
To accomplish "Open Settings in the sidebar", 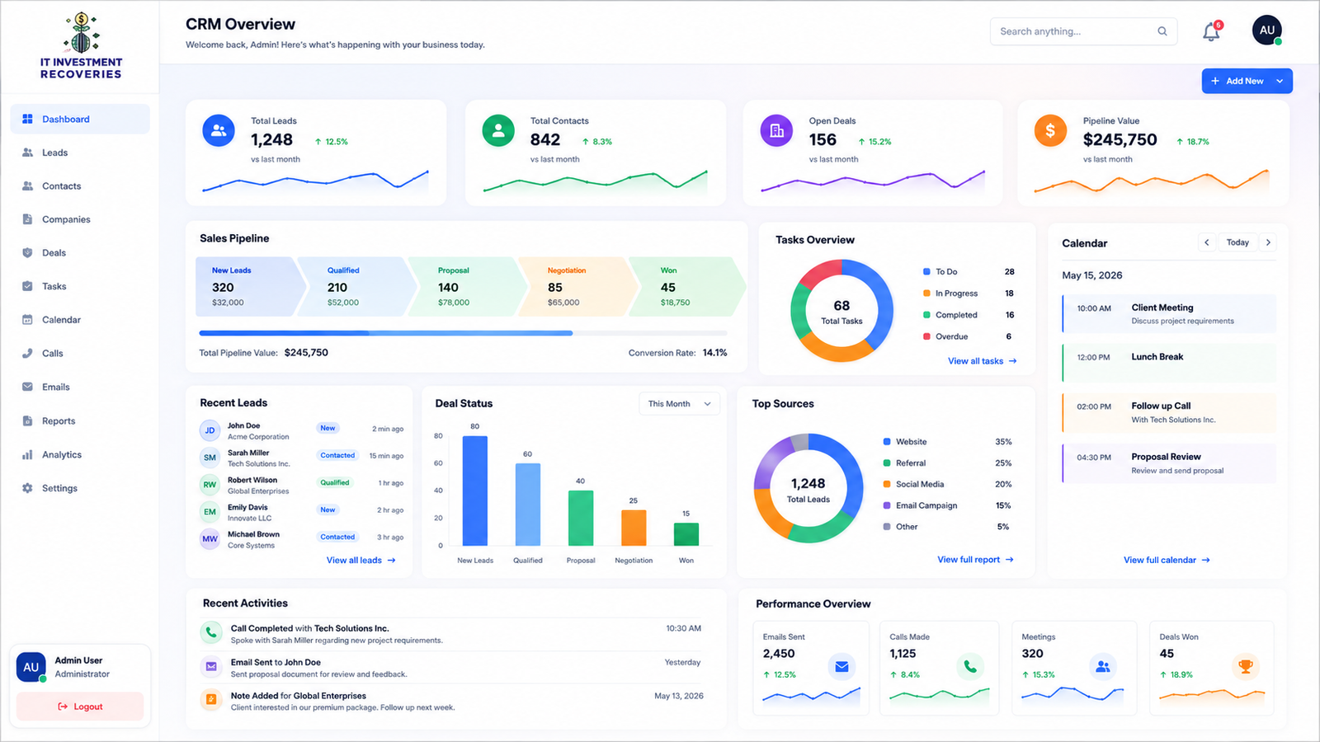I will click(80, 488).
